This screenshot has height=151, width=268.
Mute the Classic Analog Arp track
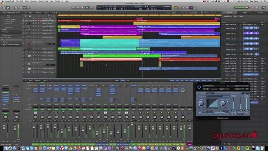[33, 21]
